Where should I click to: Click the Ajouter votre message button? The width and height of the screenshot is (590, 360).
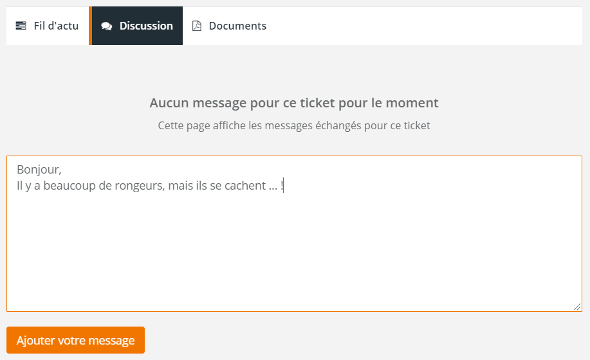76,340
